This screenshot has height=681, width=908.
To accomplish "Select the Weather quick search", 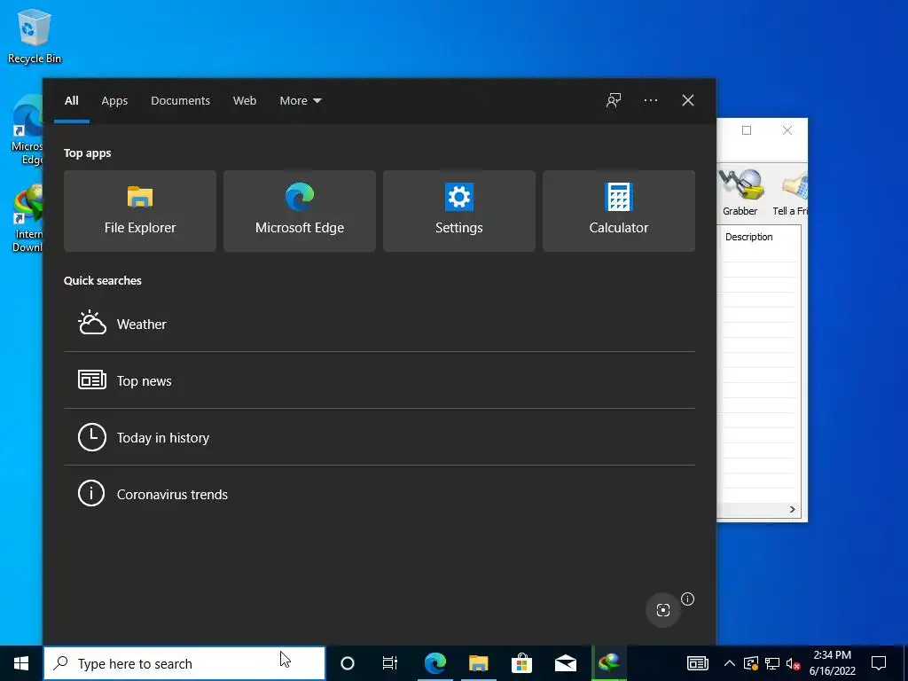I will pyautogui.click(x=380, y=324).
